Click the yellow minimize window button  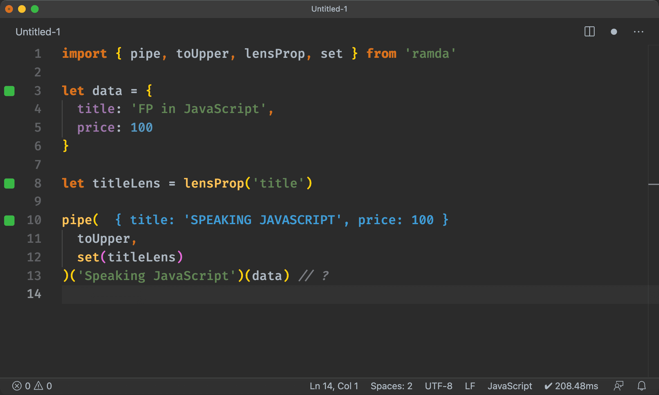(22, 9)
